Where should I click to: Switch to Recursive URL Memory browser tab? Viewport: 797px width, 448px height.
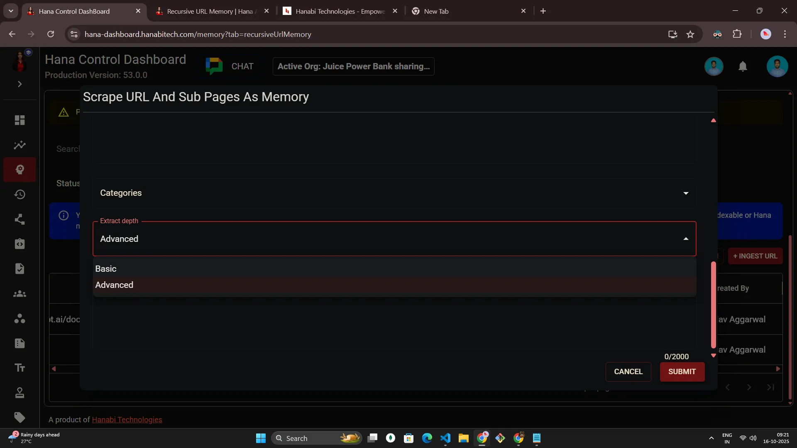pos(210,11)
